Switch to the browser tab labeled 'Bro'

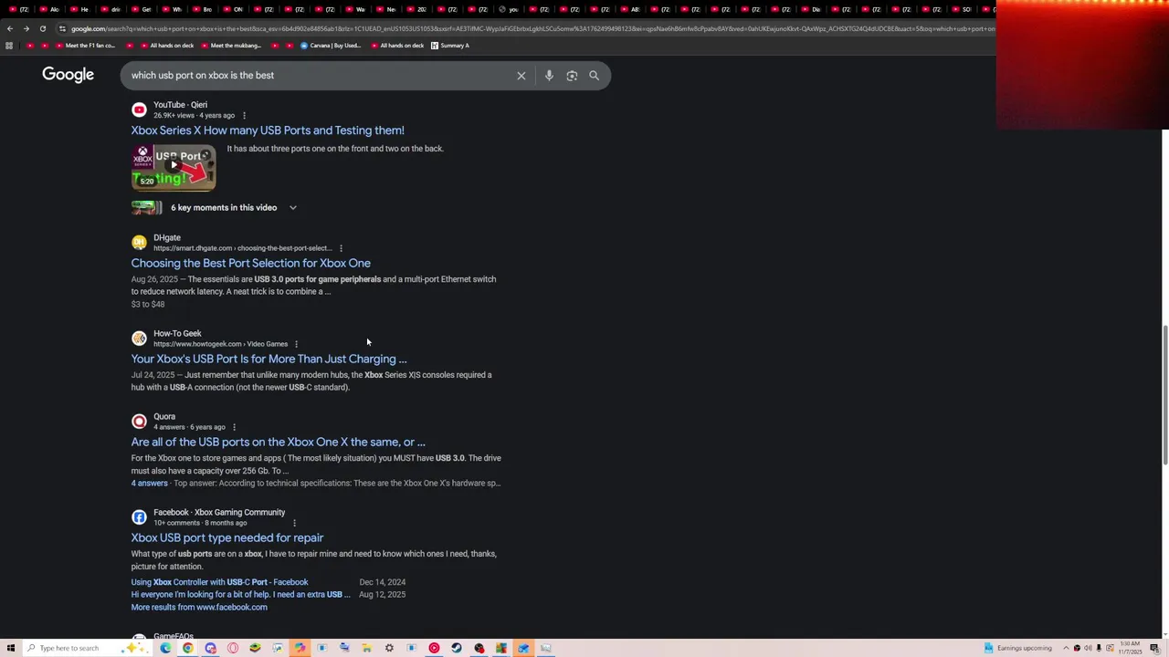click(x=202, y=9)
